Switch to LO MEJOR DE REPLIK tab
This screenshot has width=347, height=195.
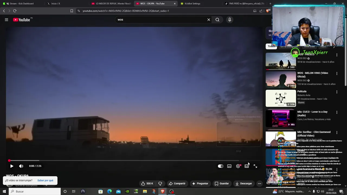click(111, 4)
